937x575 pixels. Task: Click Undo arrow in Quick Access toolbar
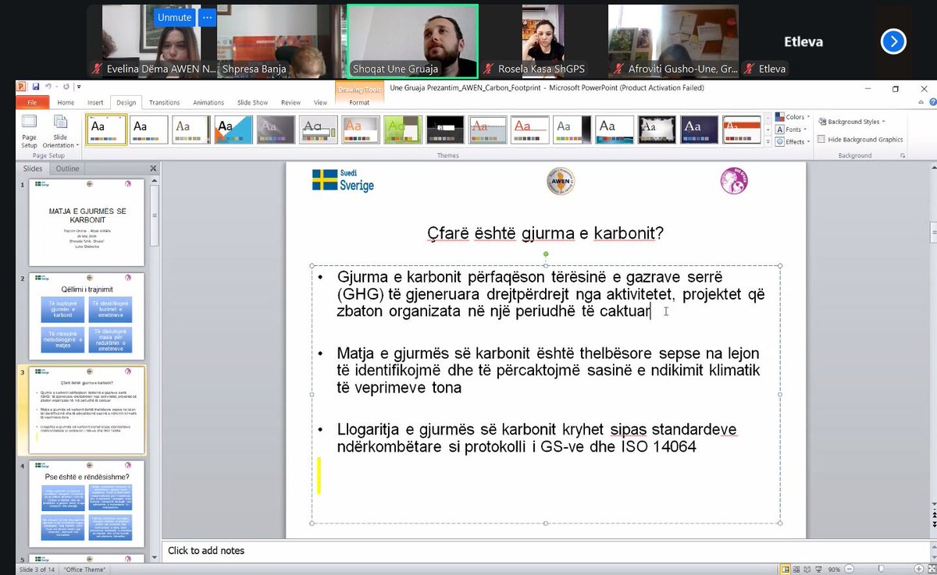click(48, 87)
